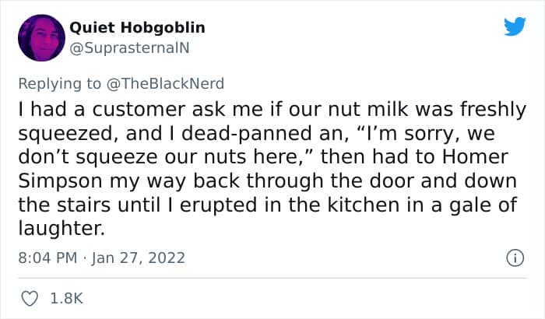Click the blue Twitter bird logo
The image size is (545, 319).
[515, 26]
